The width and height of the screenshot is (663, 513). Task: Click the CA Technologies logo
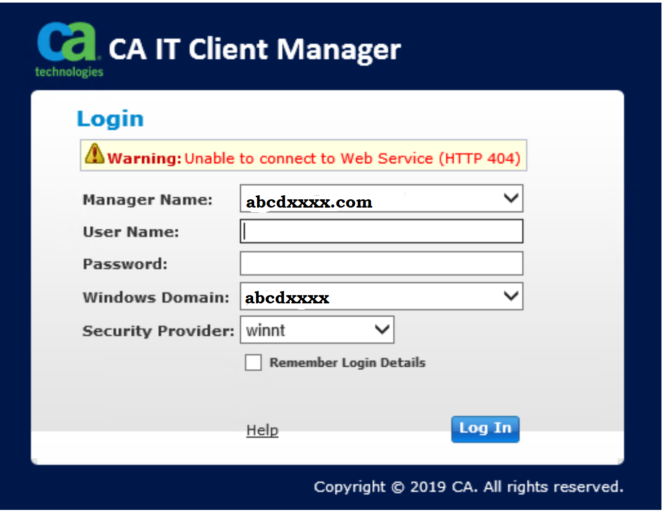[x=69, y=49]
